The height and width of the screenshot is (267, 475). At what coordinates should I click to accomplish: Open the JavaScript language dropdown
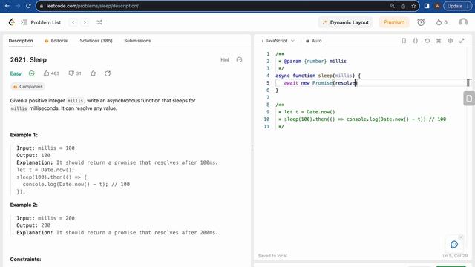point(278,41)
